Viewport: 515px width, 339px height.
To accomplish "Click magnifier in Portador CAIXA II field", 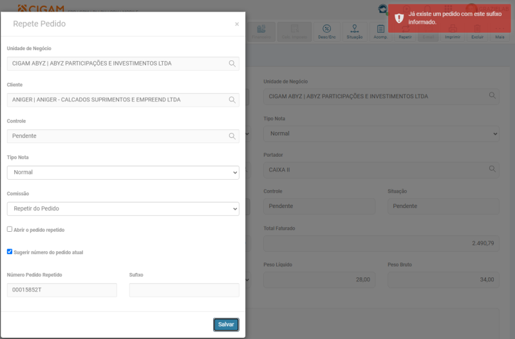I will point(492,169).
